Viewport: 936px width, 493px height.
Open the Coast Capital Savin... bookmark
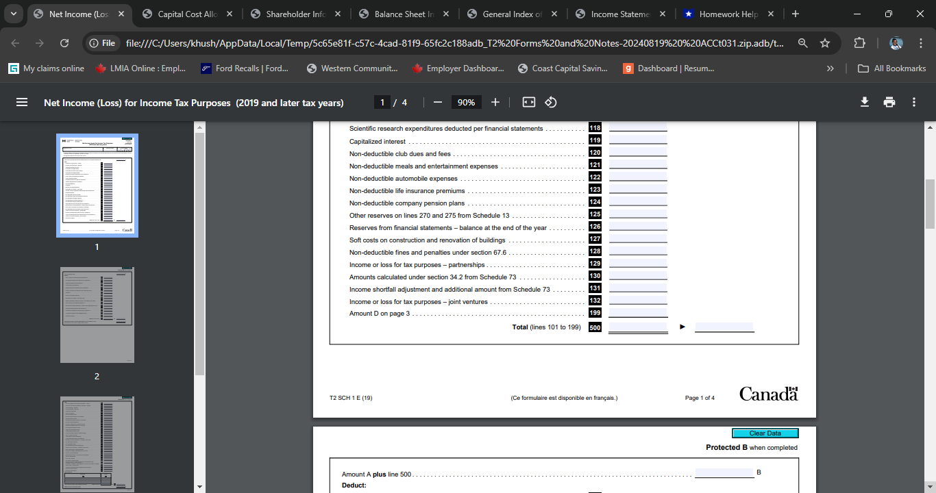563,68
